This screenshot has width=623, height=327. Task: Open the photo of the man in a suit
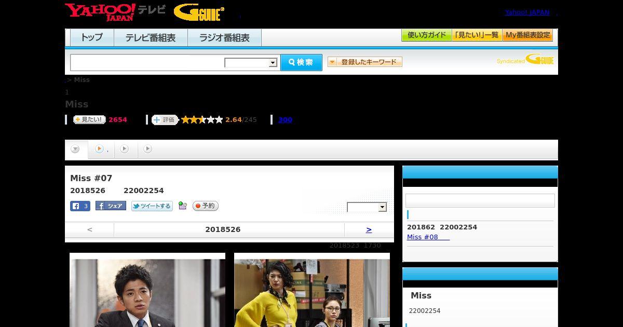pos(147,290)
